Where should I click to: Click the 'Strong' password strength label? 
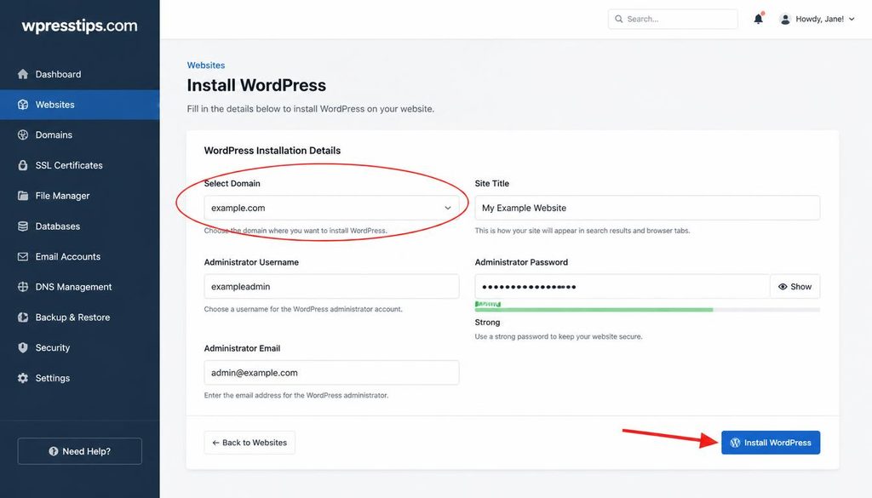(487, 323)
